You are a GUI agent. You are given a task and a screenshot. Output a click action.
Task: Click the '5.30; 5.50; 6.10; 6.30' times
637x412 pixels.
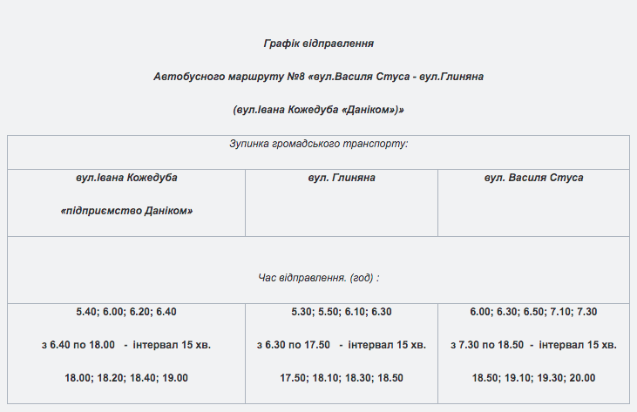(342, 312)
